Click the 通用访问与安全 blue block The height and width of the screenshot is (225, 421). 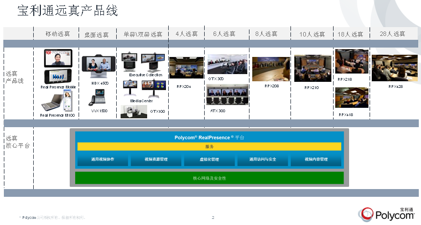263,159
